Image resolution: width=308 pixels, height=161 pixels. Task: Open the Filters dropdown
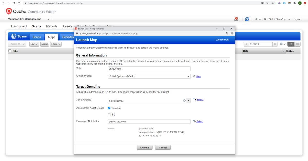click(56, 44)
